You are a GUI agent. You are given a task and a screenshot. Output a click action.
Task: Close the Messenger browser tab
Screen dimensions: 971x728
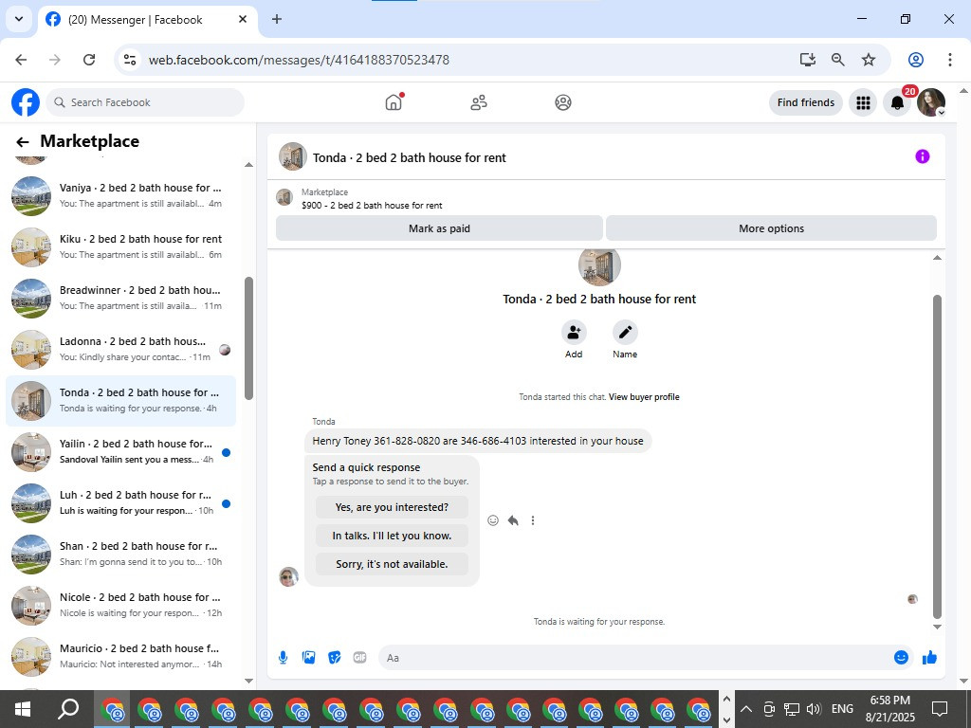click(243, 19)
